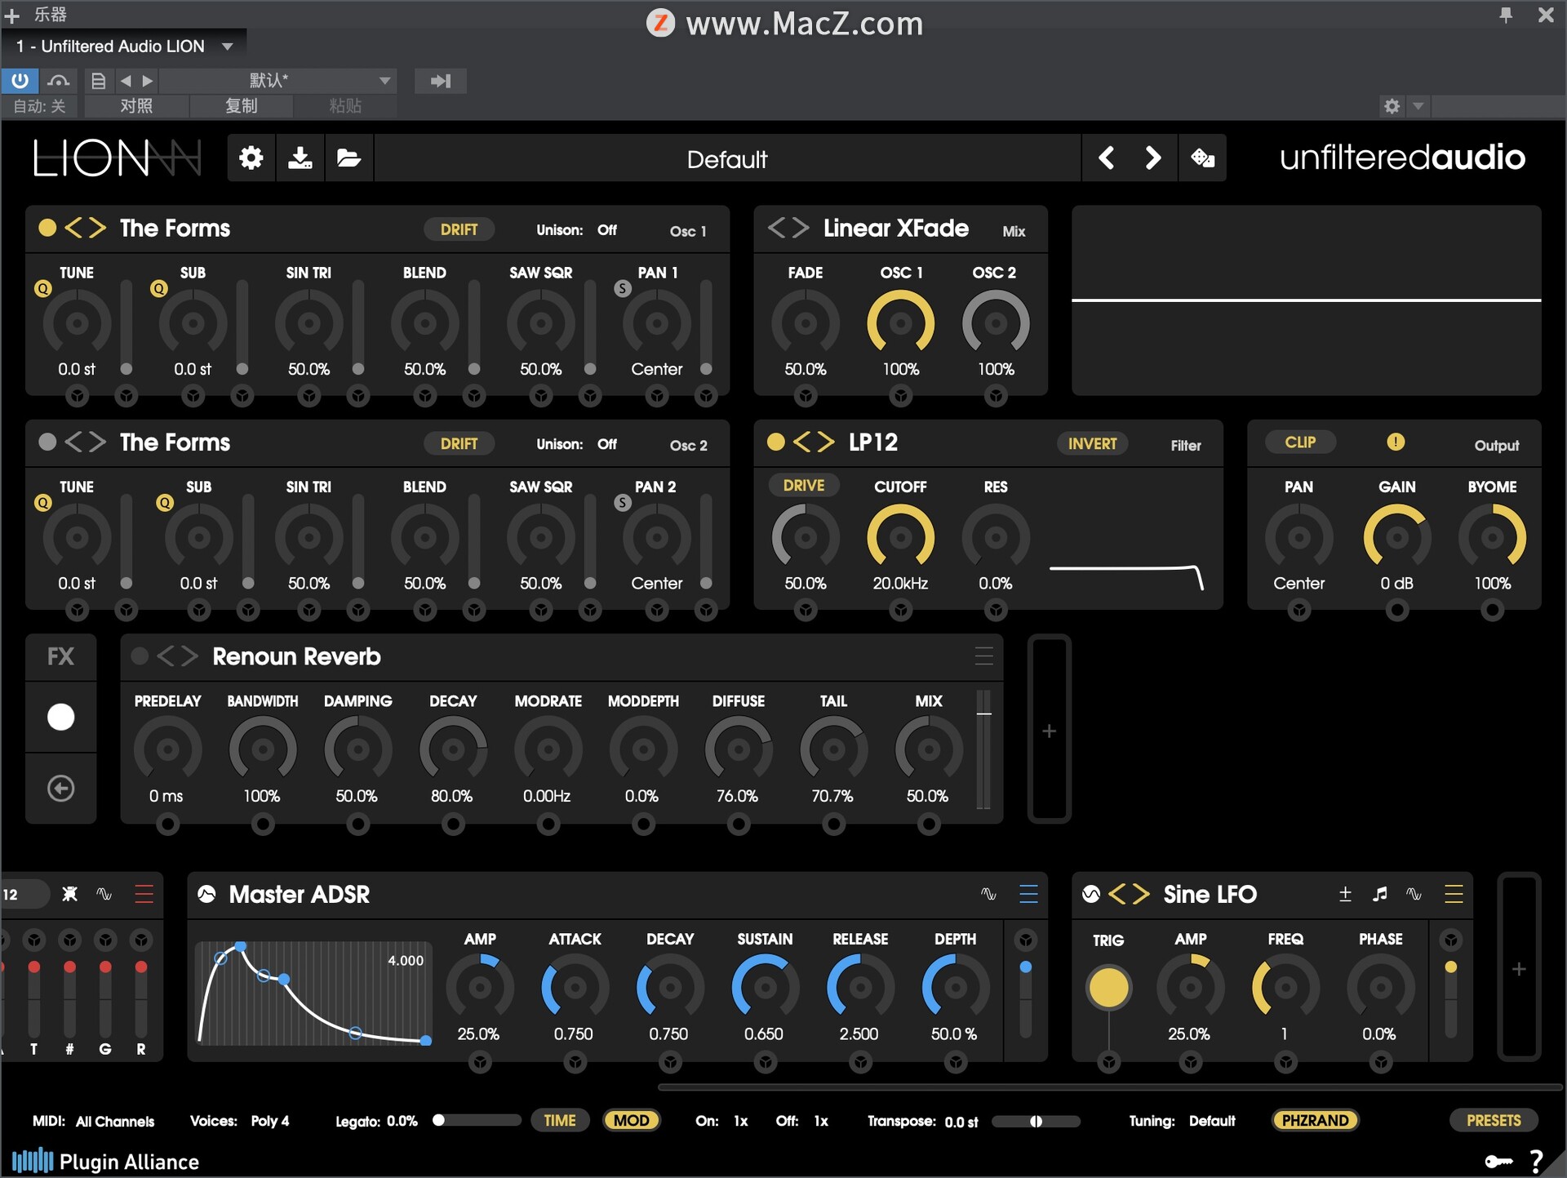
Task: Click Osc 1 Unison Off value
Action: [607, 230]
